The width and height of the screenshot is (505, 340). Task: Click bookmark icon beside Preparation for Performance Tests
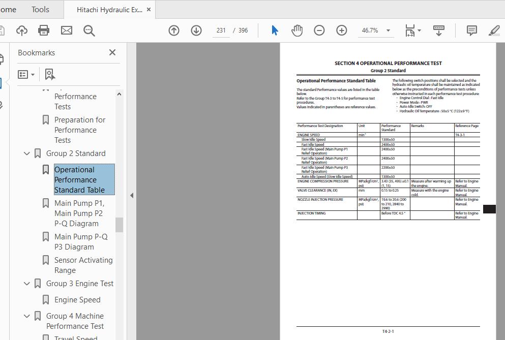coord(46,120)
